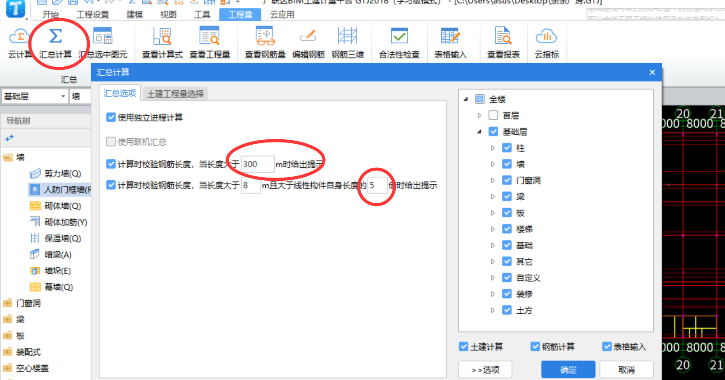Expand the 门窗洞 node in dialog tree

pos(493,180)
